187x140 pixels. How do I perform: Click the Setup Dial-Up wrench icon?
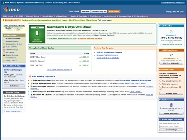click(4, 60)
